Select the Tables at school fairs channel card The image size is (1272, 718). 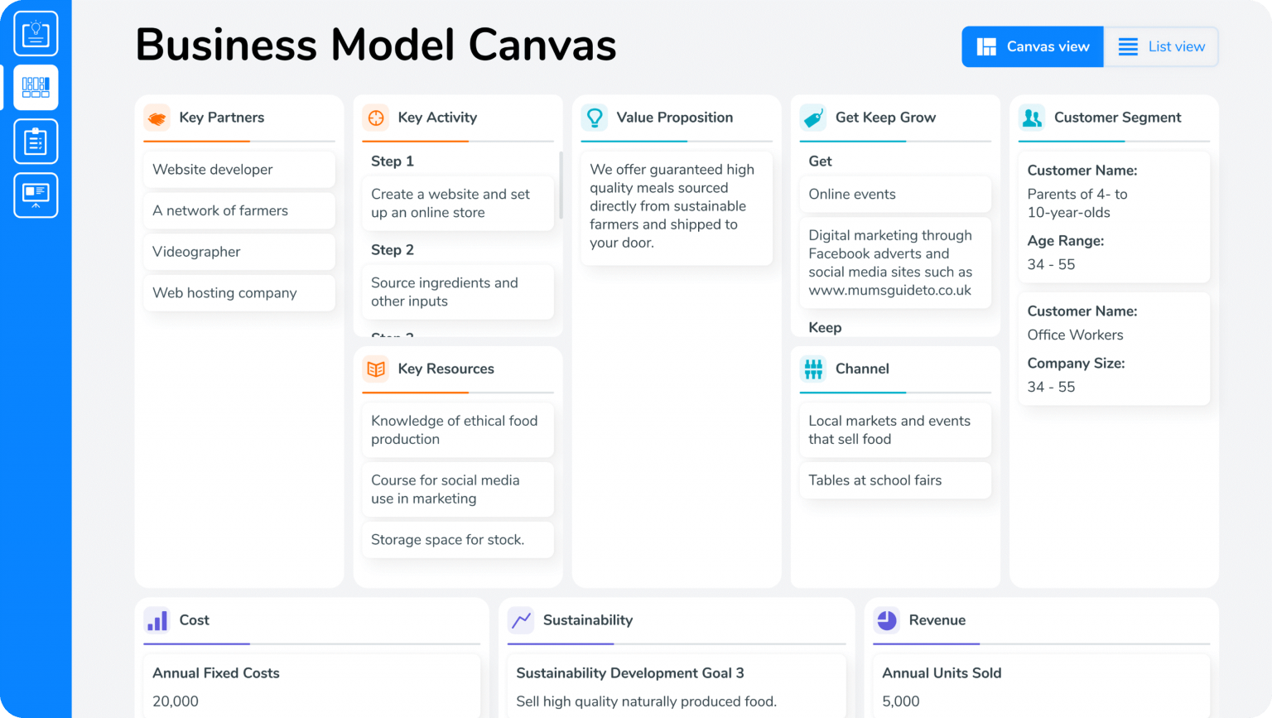[x=894, y=480]
